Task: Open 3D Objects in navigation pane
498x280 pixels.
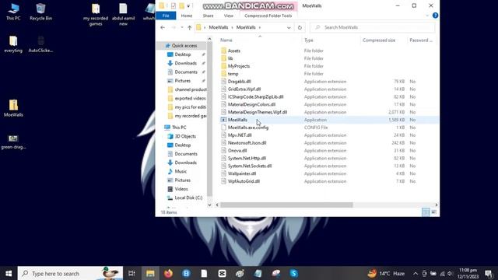Action: click(x=185, y=136)
